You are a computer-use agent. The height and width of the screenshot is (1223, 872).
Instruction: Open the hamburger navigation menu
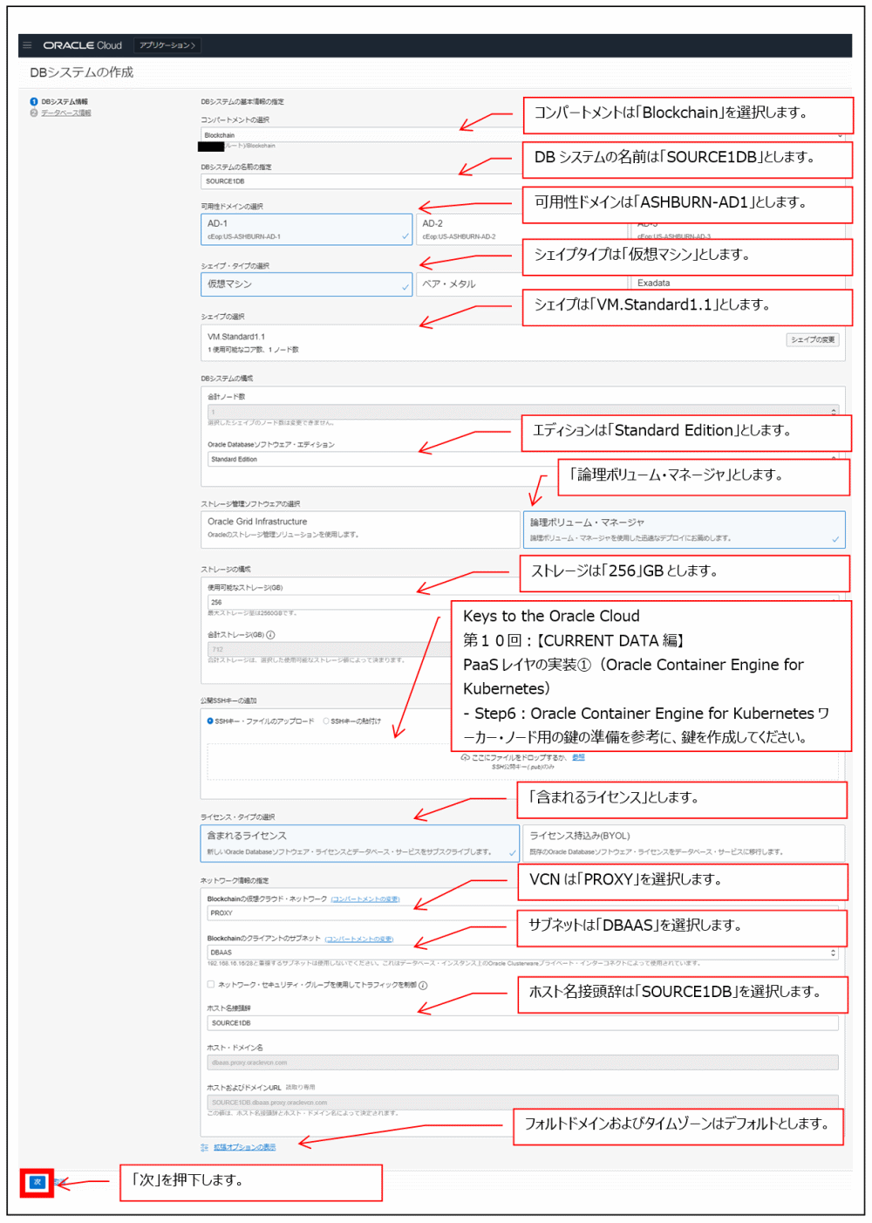(x=27, y=45)
